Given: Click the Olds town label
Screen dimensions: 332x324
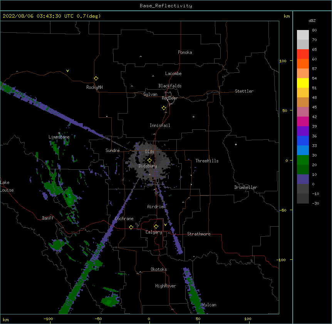Looking at the screenshot, I should (x=149, y=152).
